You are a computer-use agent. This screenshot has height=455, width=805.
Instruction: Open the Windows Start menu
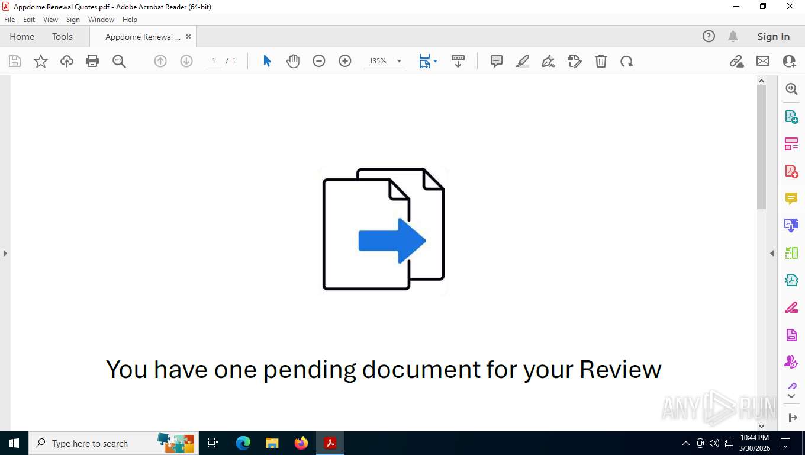14,443
